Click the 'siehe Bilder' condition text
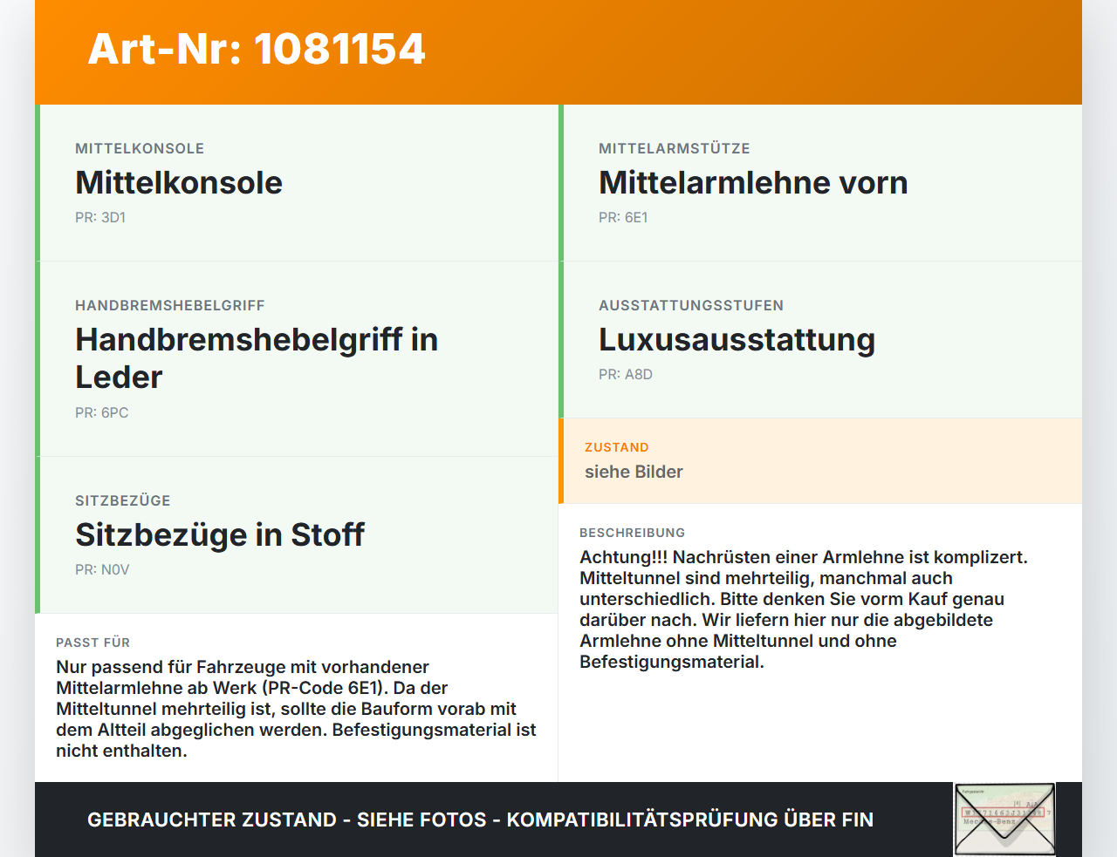Screen dimensions: 1117x857 tap(634, 472)
